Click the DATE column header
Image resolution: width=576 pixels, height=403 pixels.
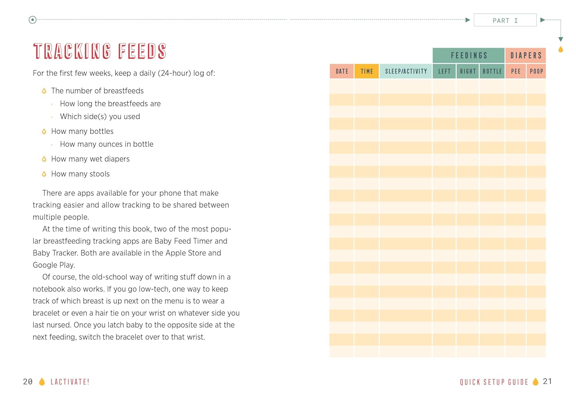click(342, 71)
